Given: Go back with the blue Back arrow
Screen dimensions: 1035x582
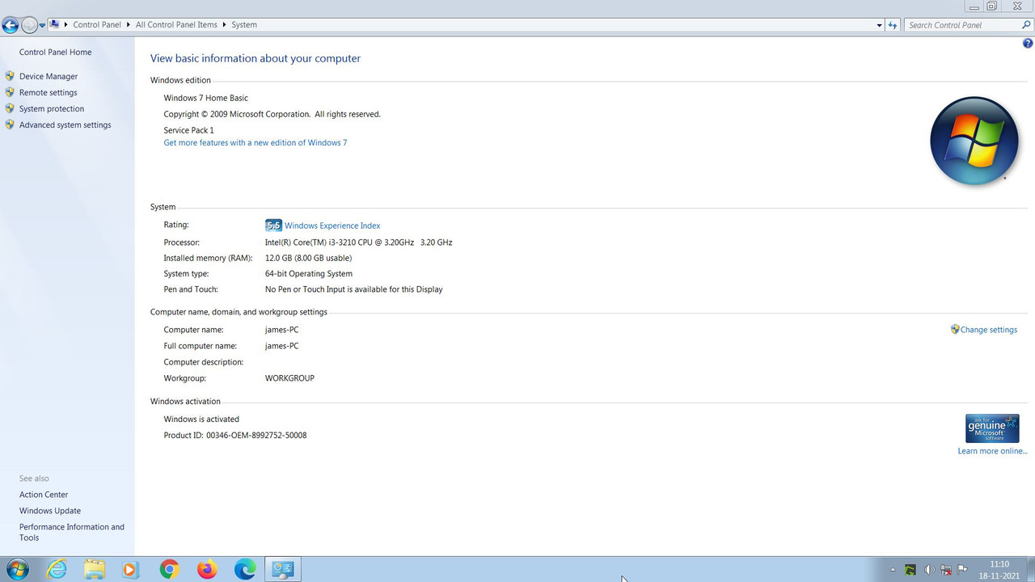Looking at the screenshot, I should 11,25.
